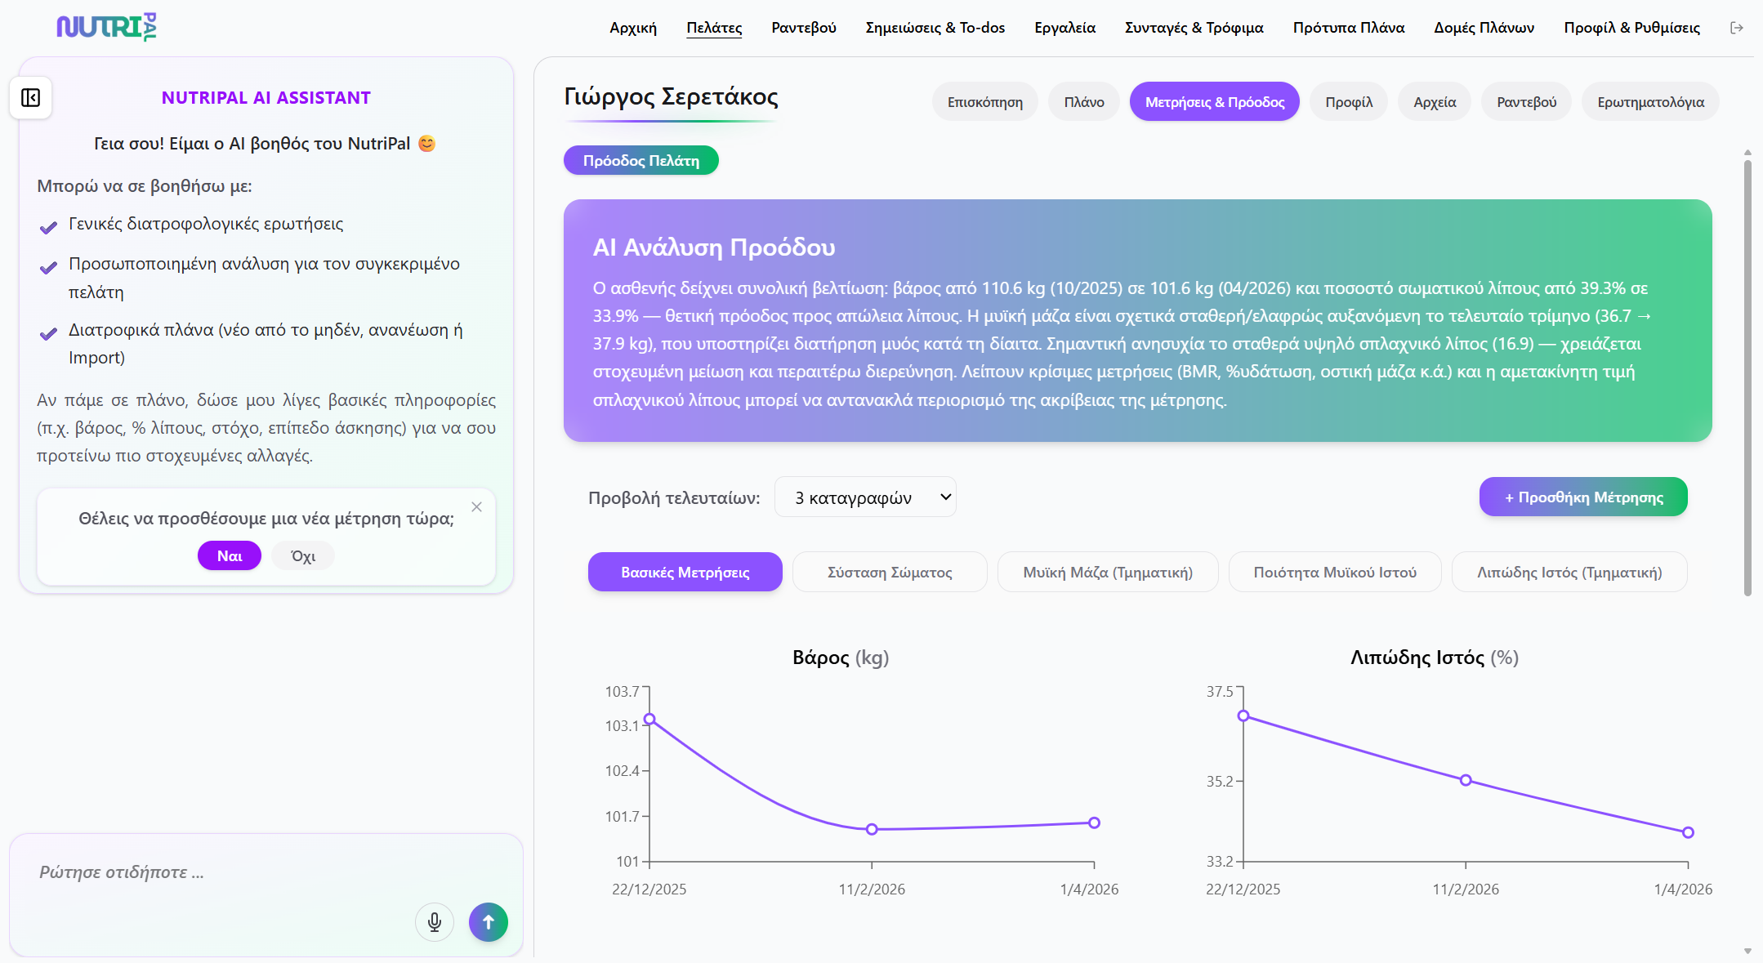Screen dimensions: 1763x963
Task: Dismiss the new measurement prompt with X
Action: [477, 507]
